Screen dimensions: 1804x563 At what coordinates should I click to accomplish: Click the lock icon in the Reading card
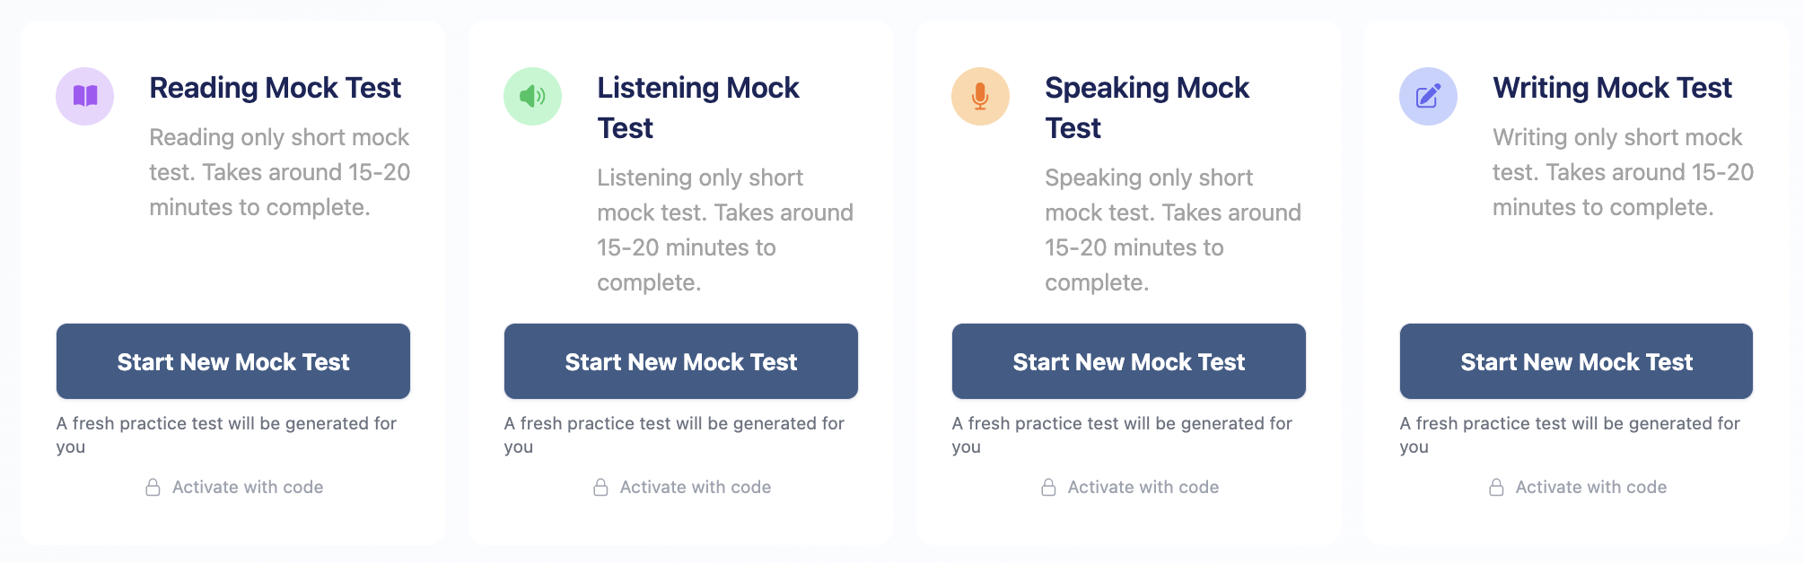[x=153, y=488]
